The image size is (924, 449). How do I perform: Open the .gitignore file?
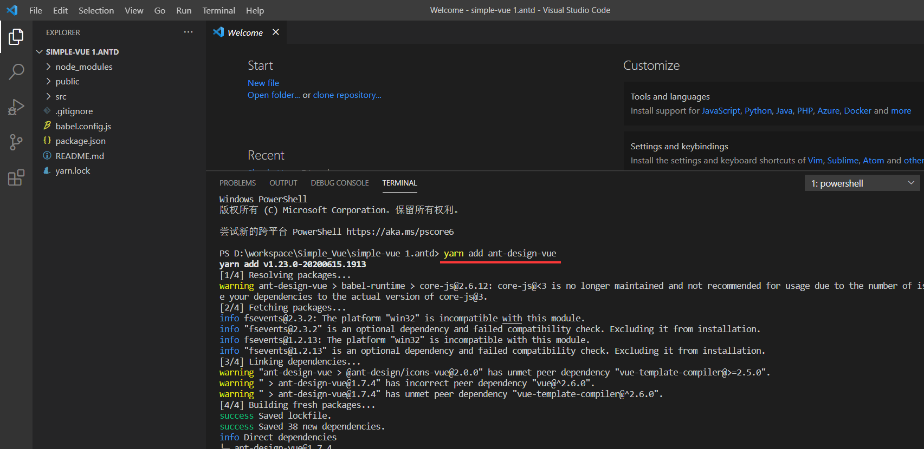click(x=74, y=111)
